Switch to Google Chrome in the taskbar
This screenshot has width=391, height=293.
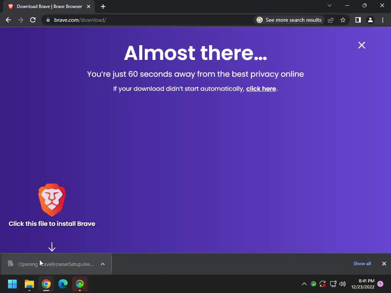click(x=46, y=284)
